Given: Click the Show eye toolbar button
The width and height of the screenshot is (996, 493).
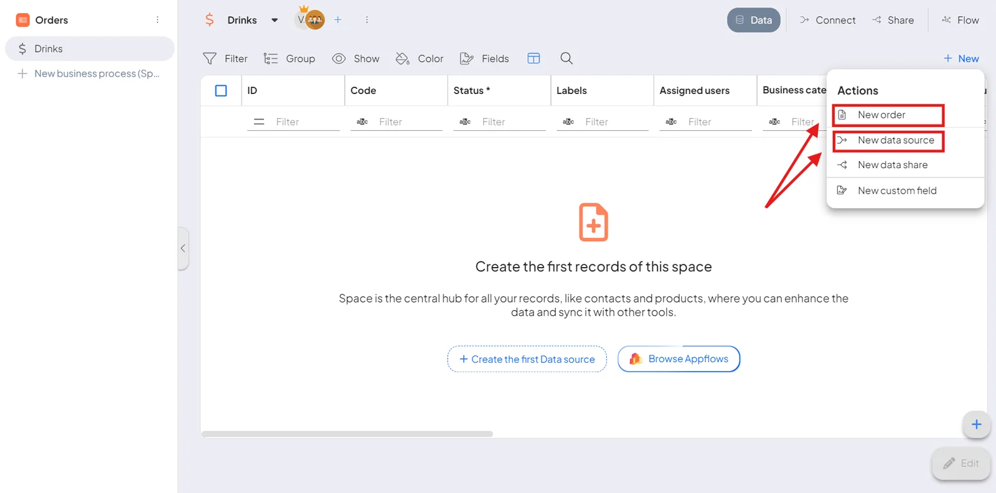Looking at the screenshot, I should 356,59.
